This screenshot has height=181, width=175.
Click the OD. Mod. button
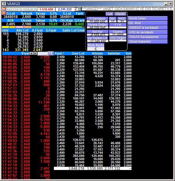click(x=148, y=23)
